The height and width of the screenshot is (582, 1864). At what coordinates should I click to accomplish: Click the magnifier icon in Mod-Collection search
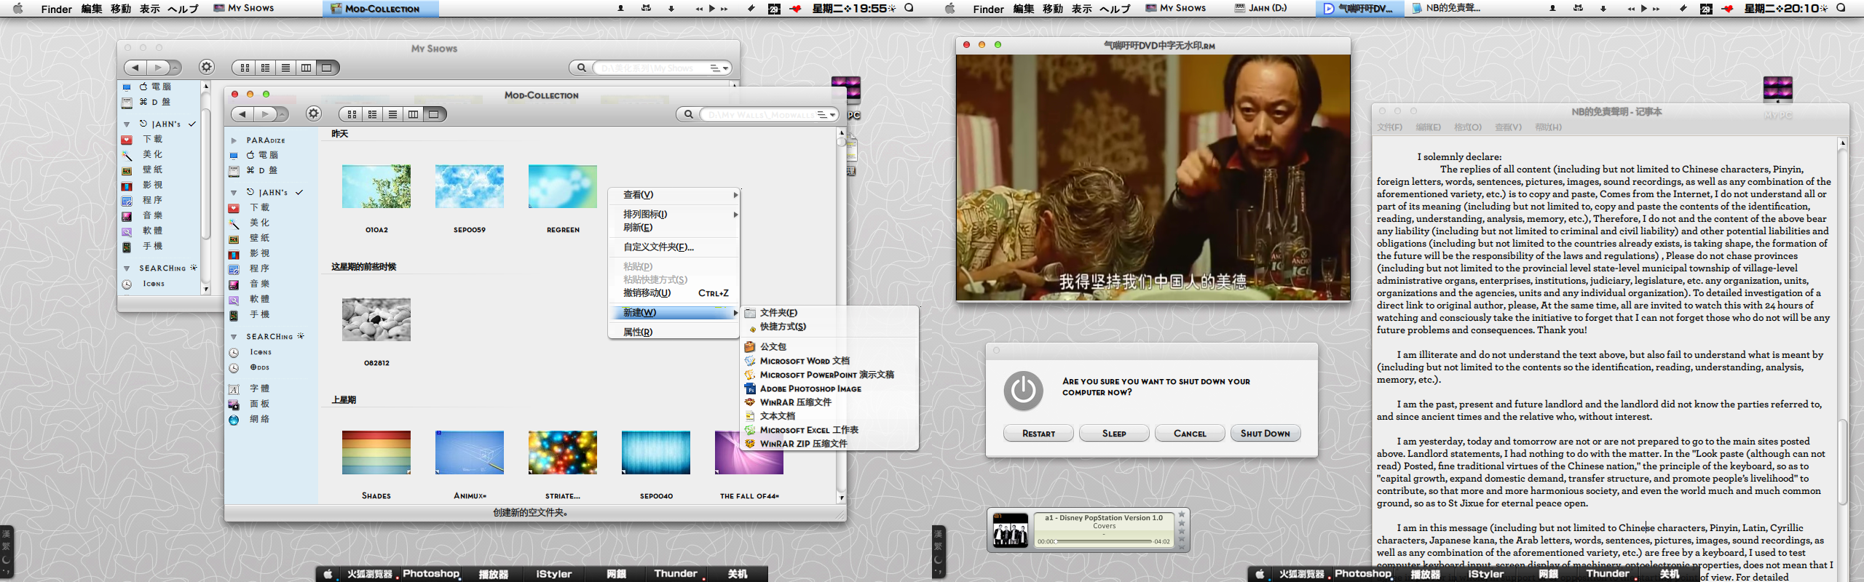(x=687, y=114)
